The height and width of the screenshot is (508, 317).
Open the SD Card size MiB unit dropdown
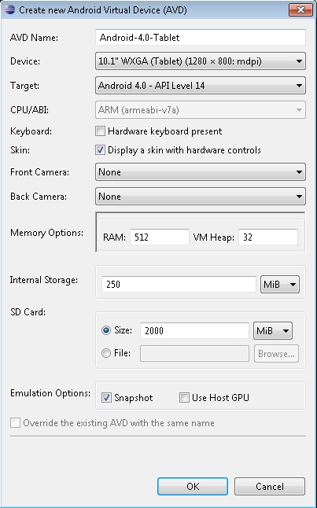(273, 330)
